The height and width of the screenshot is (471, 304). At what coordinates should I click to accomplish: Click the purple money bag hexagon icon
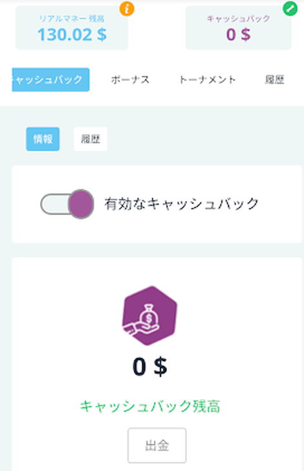[x=149, y=316]
